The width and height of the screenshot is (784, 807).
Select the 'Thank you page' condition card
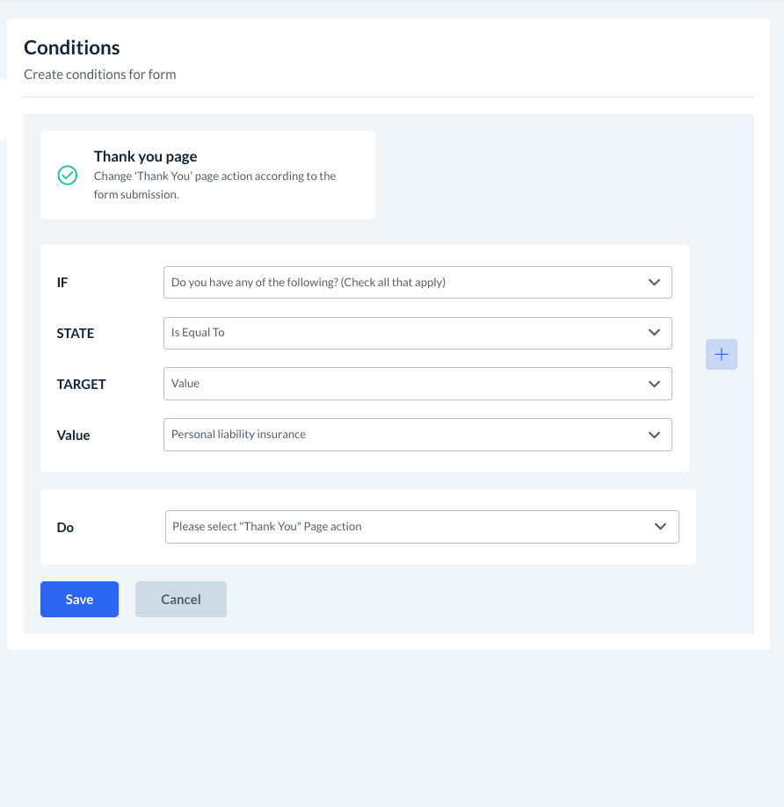pyautogui.click(x=207, y=175)
